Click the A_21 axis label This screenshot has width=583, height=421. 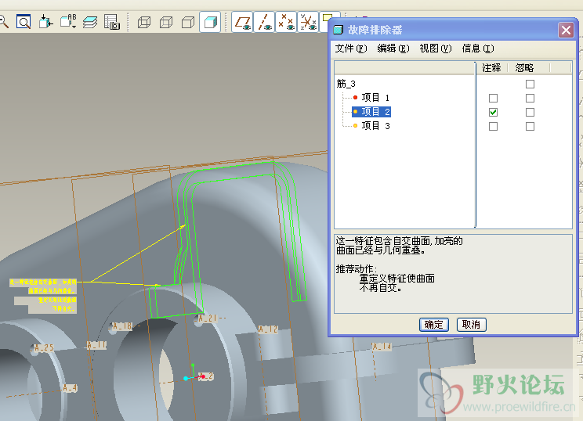click(x=207, y=318)
